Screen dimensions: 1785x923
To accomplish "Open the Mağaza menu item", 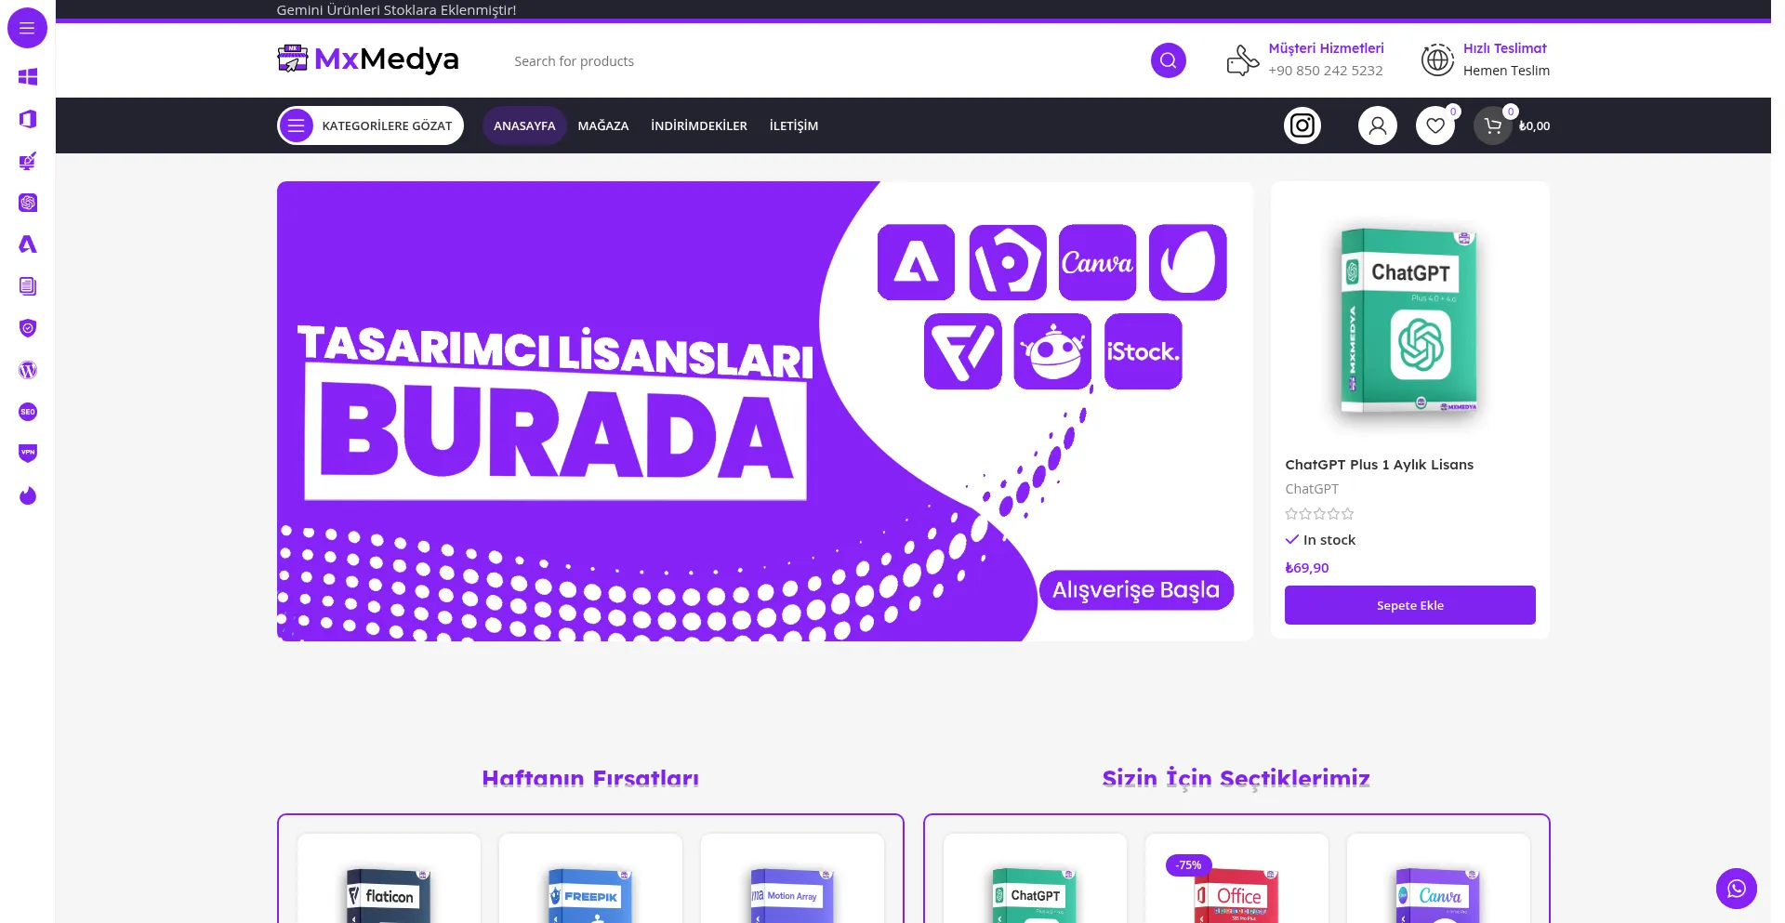I will point(603,125).
